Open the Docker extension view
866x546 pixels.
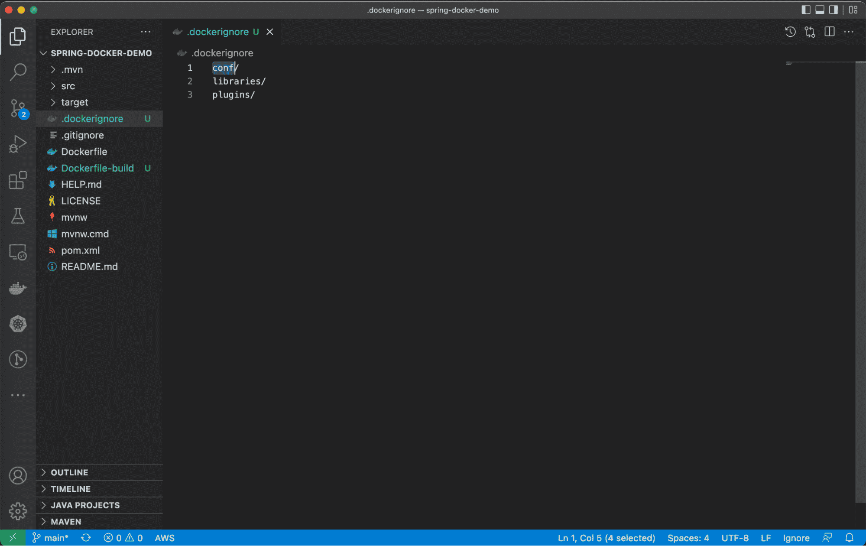pos(18,288)
